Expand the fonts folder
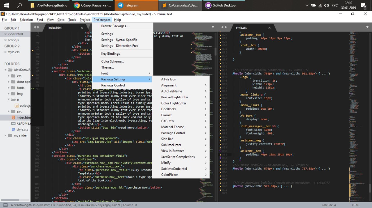Image resolution: width=372 pixels, height=208 pixels. tap(9, 88)
